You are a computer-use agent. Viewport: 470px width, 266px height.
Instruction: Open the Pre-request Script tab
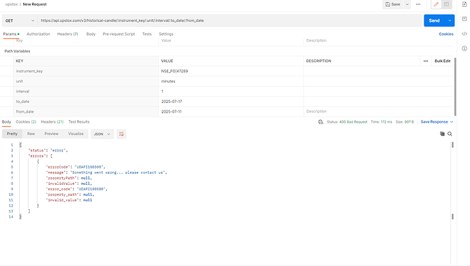[119, 34]
